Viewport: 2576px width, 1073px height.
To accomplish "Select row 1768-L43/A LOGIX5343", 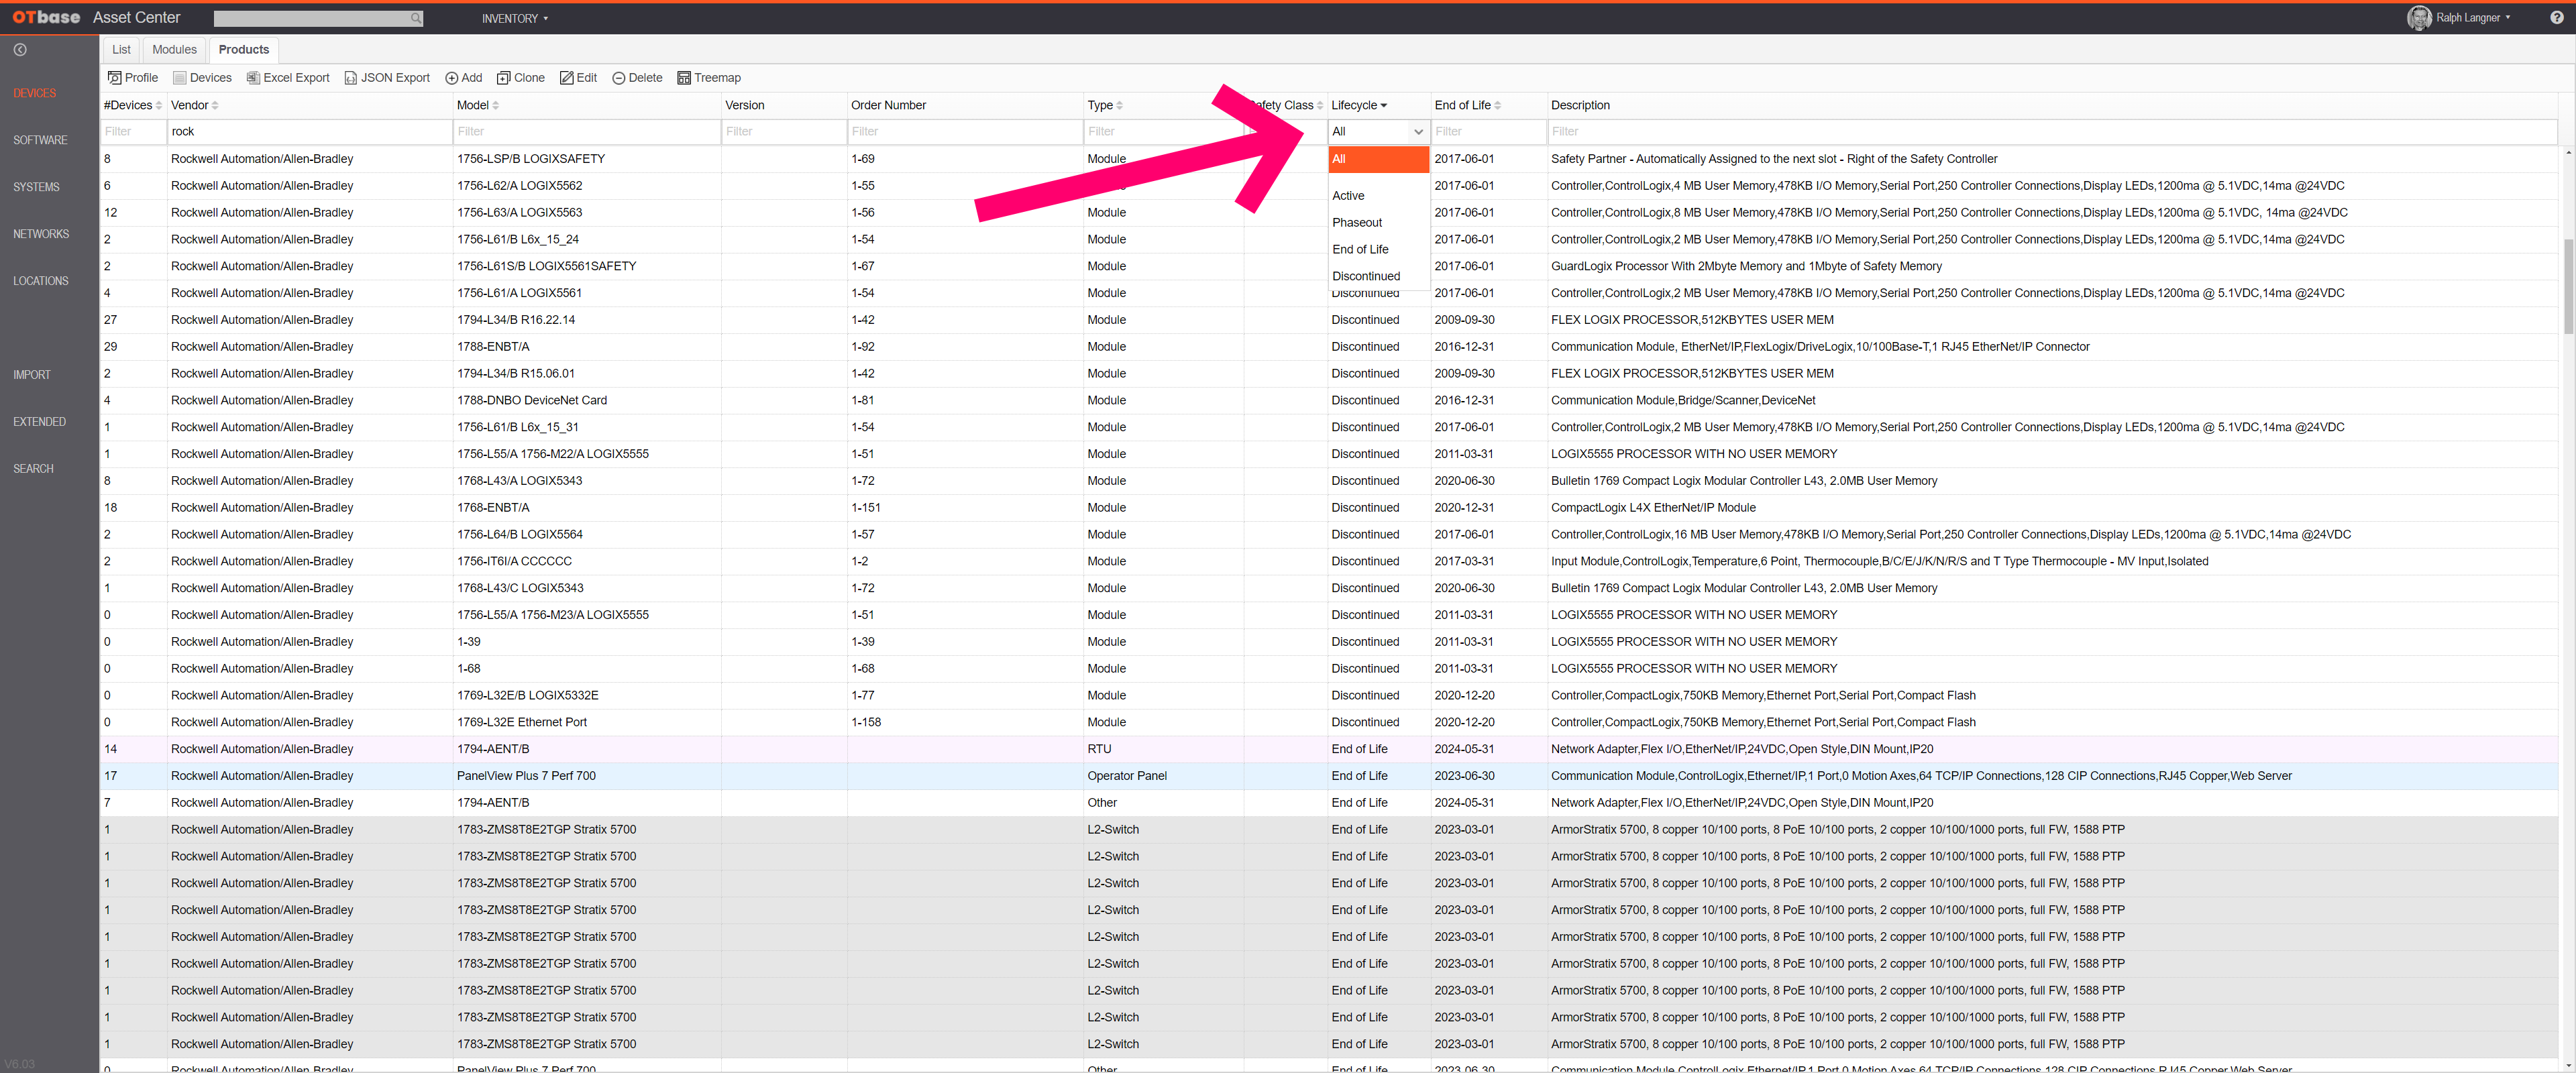I will [x=1329, y=481].
